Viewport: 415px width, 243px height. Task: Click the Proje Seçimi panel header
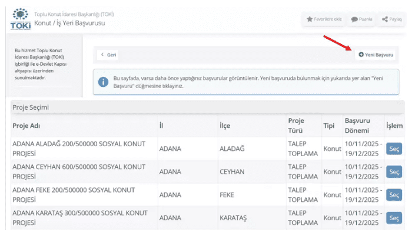[x=31, y=107]
